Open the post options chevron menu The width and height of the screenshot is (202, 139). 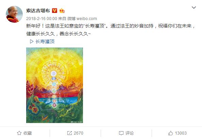[x=194, y=7]
